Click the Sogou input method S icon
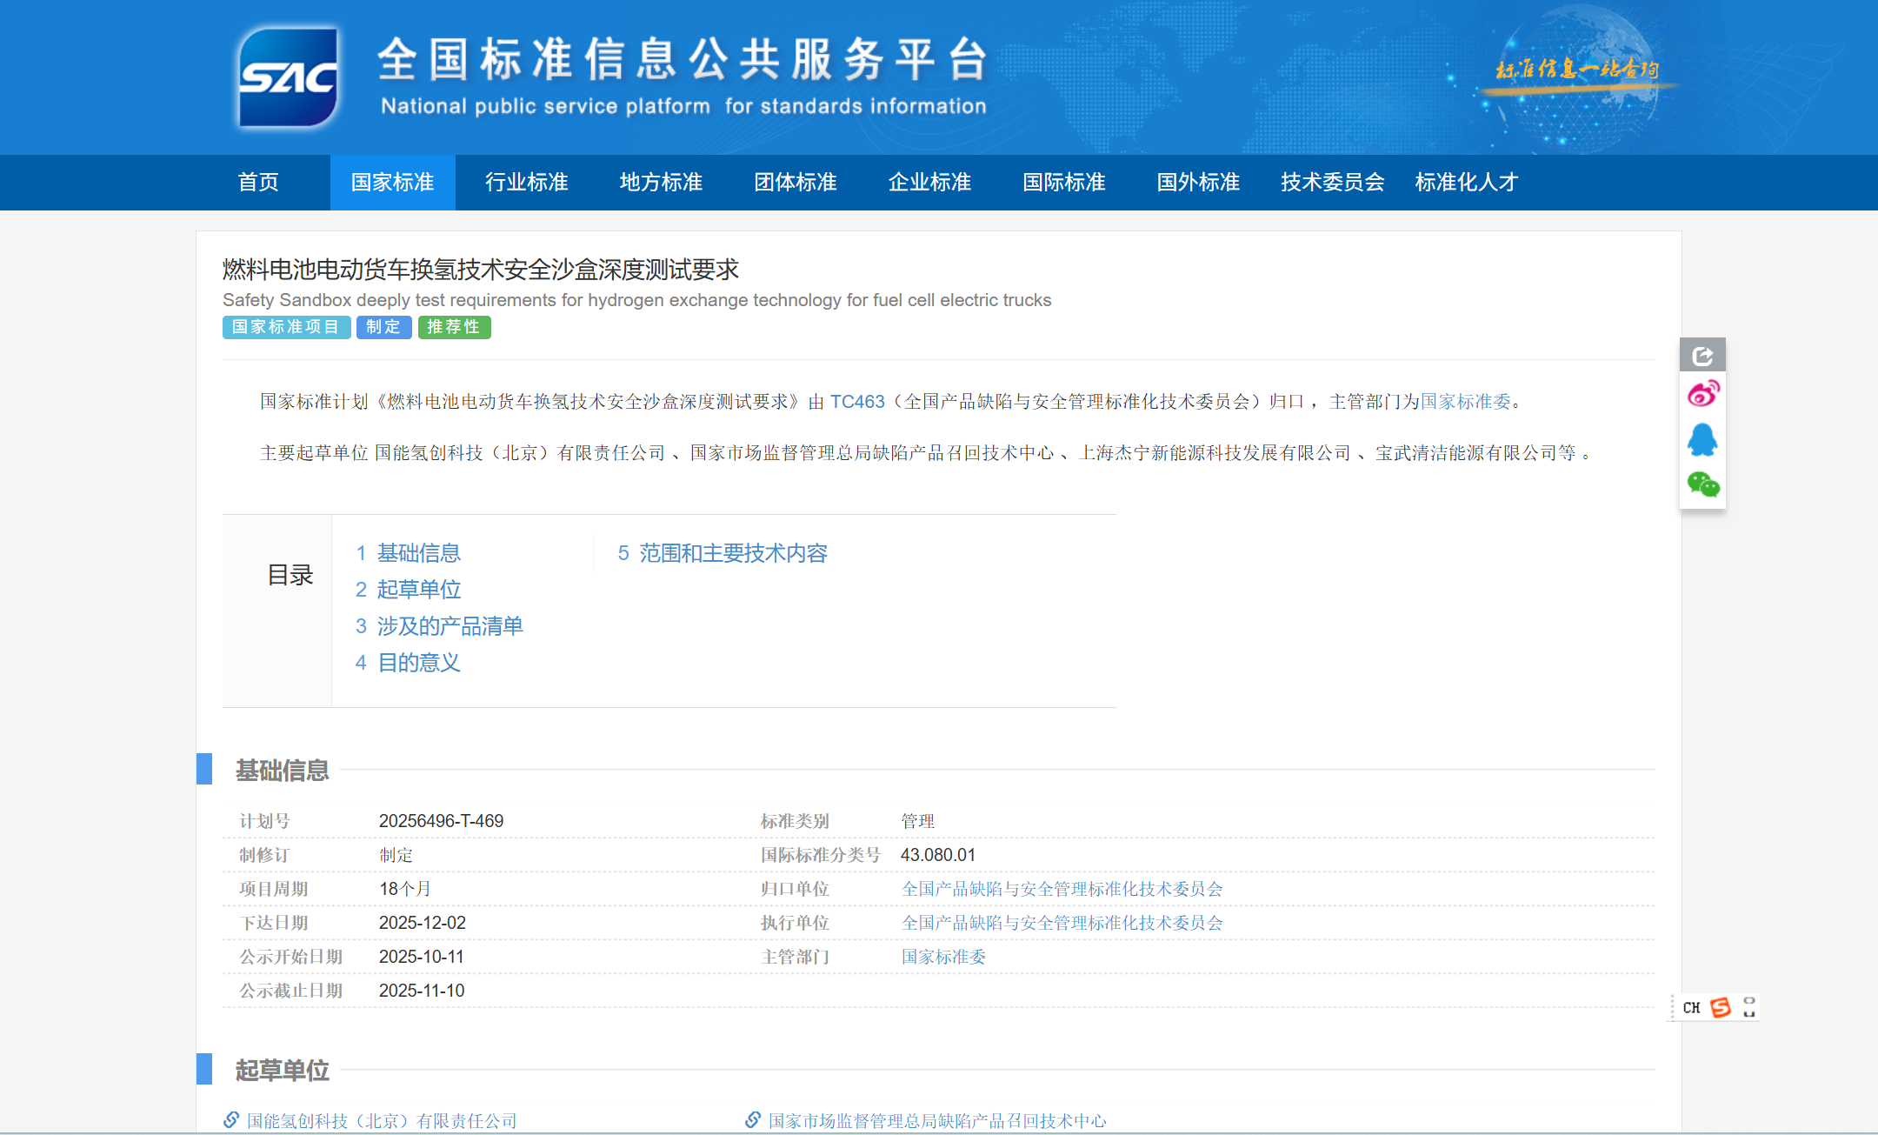The height and width of the screenshot is (1135, 1878). click(x=1720, y=1007)
